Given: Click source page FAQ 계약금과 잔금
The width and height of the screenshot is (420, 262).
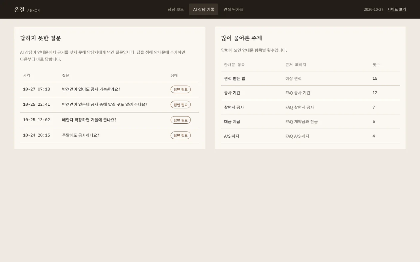Looking at the screenshot, I should [x=301, y=122].
